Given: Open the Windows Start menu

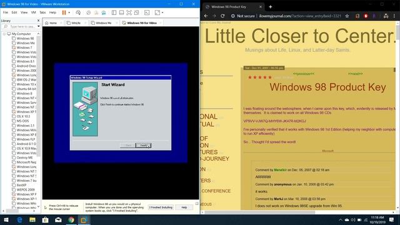Looking at the screenshot, I should click(6, 219).
